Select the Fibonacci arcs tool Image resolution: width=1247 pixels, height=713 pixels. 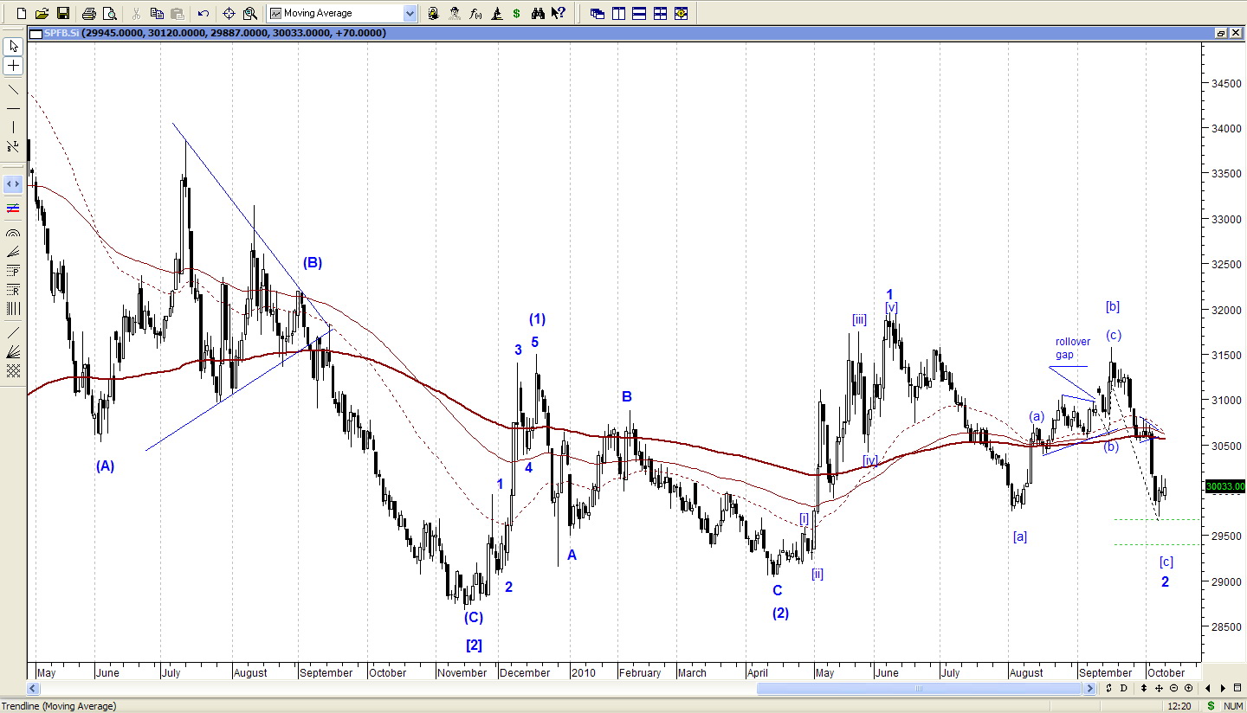click(x=13, y=233)
